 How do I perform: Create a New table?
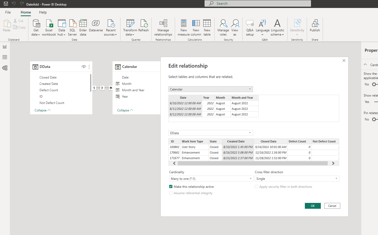tap(207, 28)
